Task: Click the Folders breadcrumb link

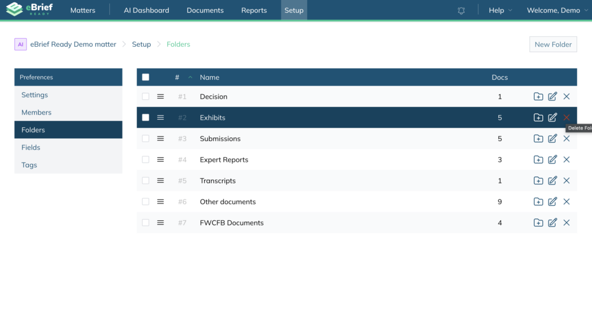Action: [x=178, y=44]
